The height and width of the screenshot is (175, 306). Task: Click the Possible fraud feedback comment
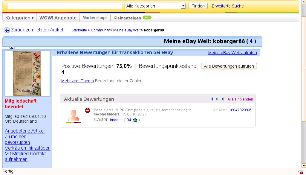click(x=143, y=112)
